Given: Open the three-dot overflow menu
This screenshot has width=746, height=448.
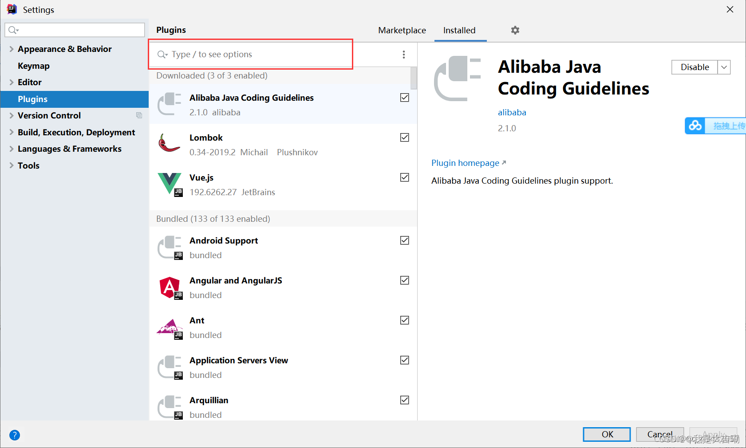Looking at the screenshot, I should 403,54.
